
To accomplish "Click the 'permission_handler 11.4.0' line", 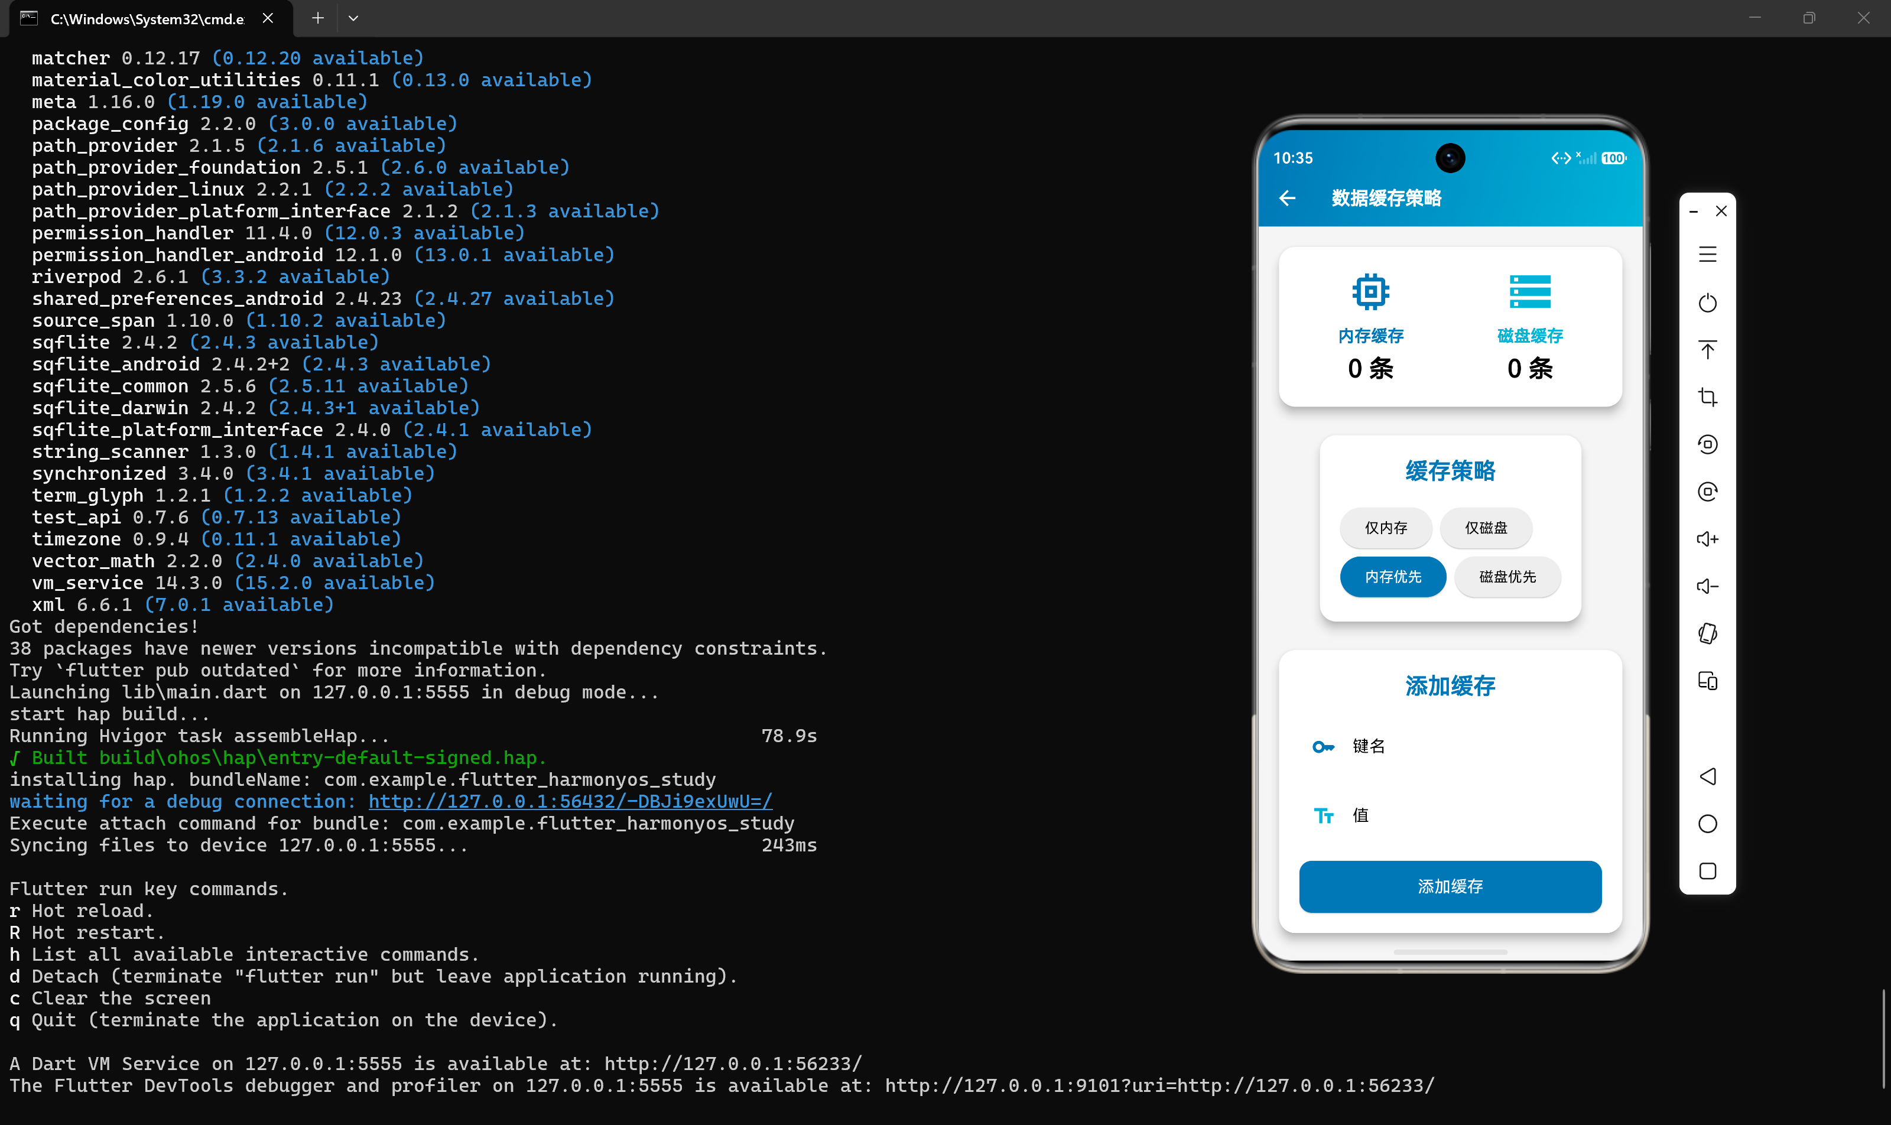I will click(x=278, y=233).
